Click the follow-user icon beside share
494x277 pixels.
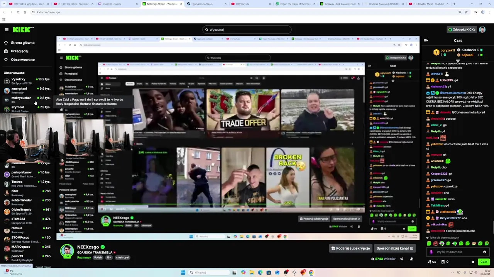coord(411,259)
